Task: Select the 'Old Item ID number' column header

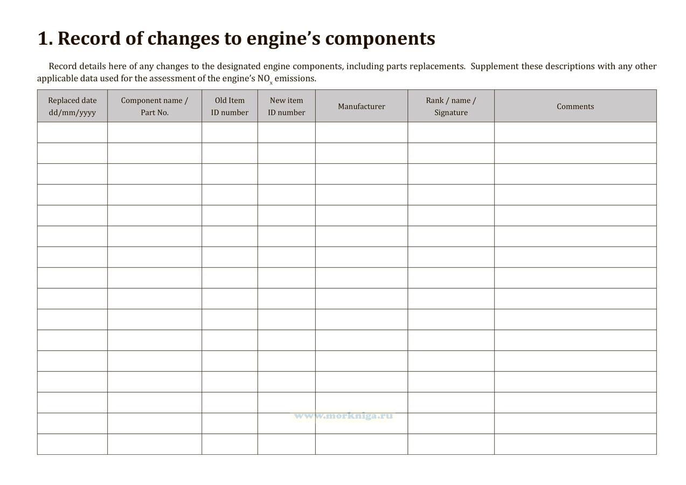Action: 230,106
